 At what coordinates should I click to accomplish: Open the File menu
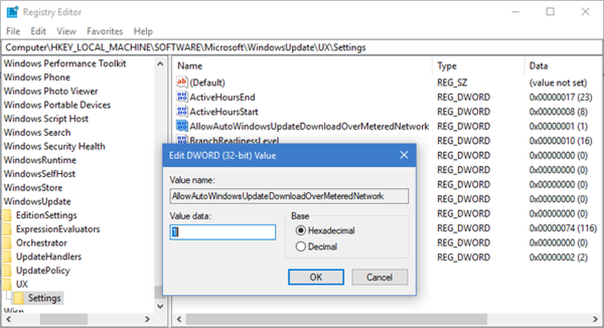13,31
